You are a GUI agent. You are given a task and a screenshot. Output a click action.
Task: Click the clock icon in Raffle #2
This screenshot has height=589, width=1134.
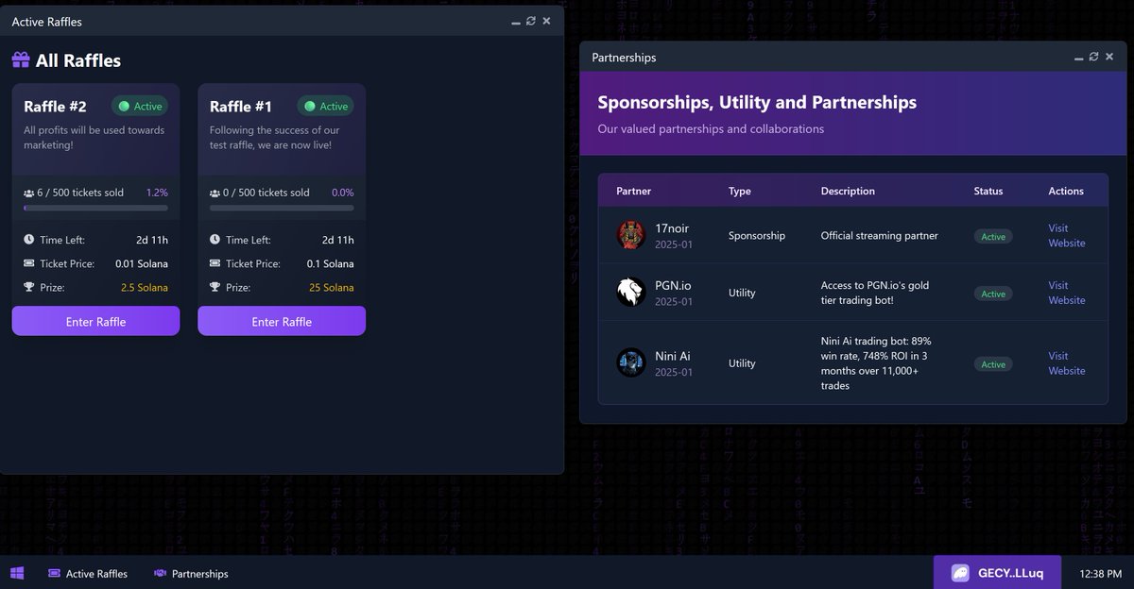pyautogui.click(x=29, y=240)
